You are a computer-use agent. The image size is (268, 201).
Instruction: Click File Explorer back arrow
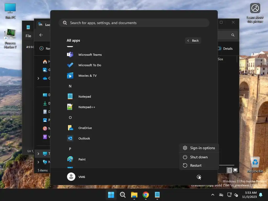tap(41, 35)
